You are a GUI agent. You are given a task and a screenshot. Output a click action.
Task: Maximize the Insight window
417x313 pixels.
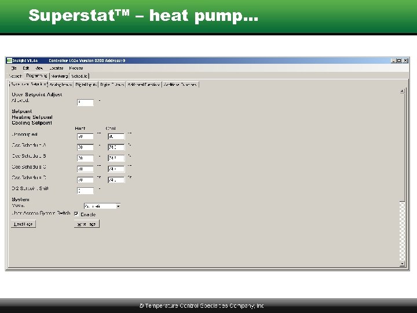pos(398,61)
